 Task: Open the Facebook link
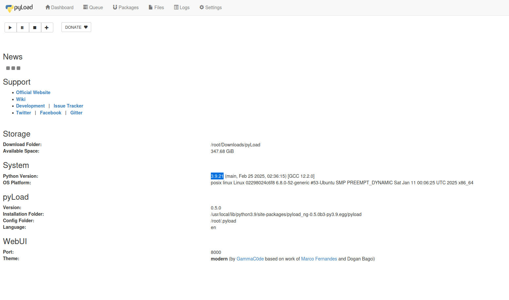click(51, 113)
